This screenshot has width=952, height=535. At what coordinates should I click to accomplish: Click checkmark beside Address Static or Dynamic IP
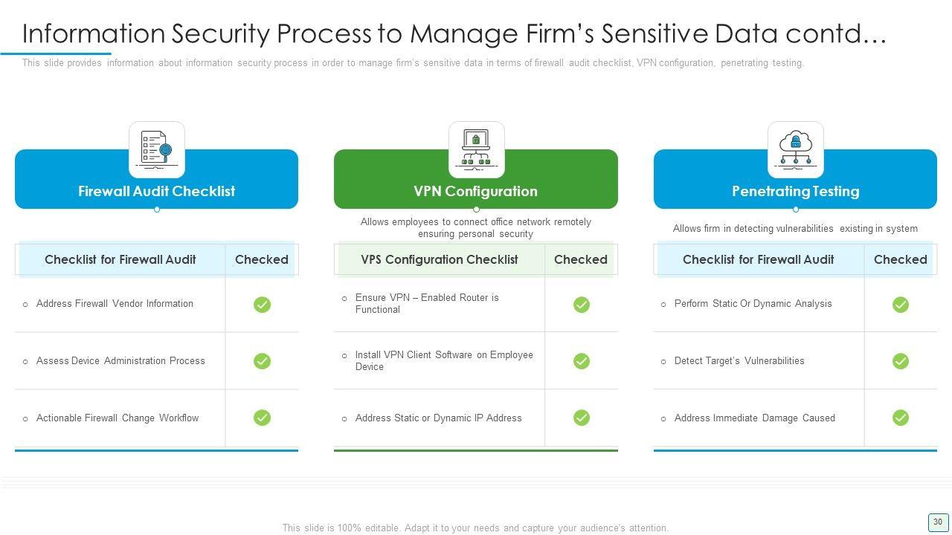(x=582, y=418)
